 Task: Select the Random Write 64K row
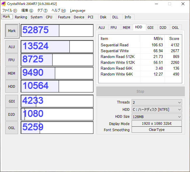coord(140,74)
